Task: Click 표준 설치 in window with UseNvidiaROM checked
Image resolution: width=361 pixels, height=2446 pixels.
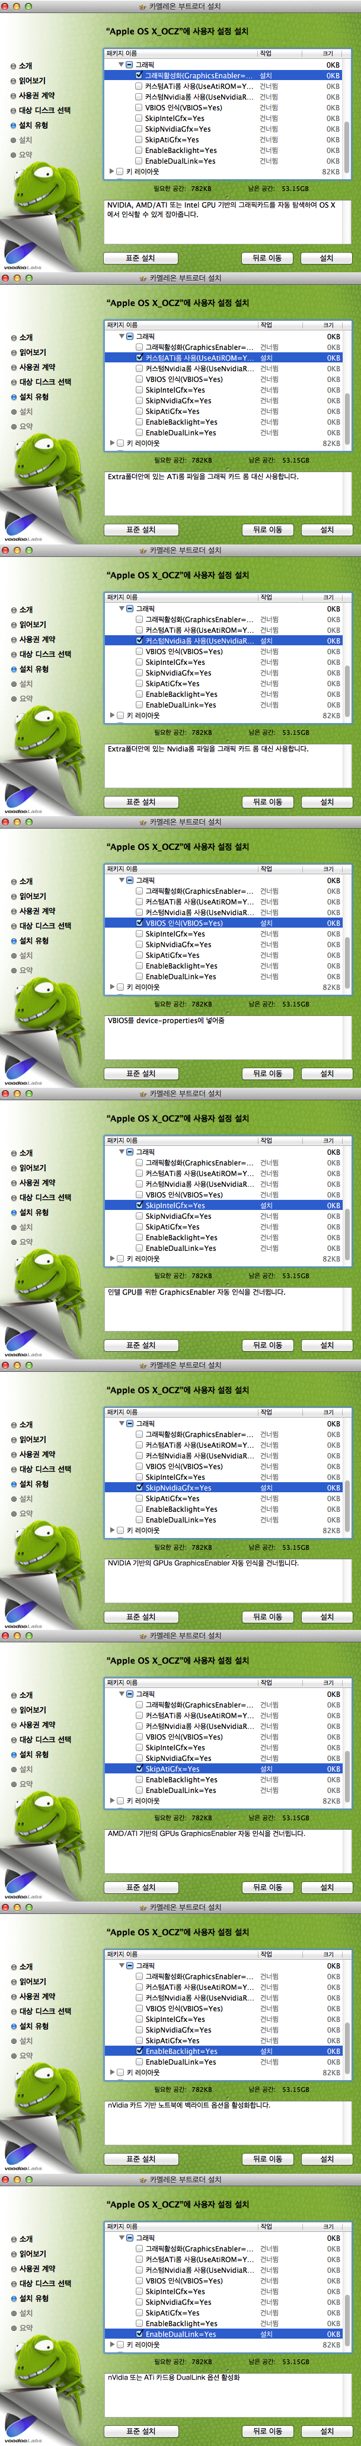Action: point(140,802)
